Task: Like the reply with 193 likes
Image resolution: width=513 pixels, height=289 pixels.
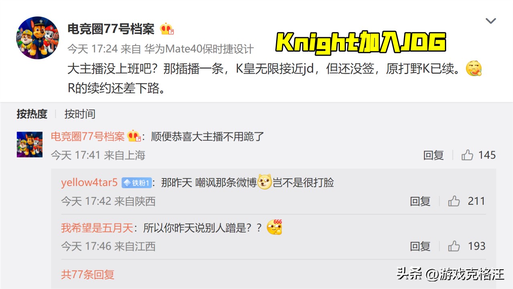Action: click(467, 246)
